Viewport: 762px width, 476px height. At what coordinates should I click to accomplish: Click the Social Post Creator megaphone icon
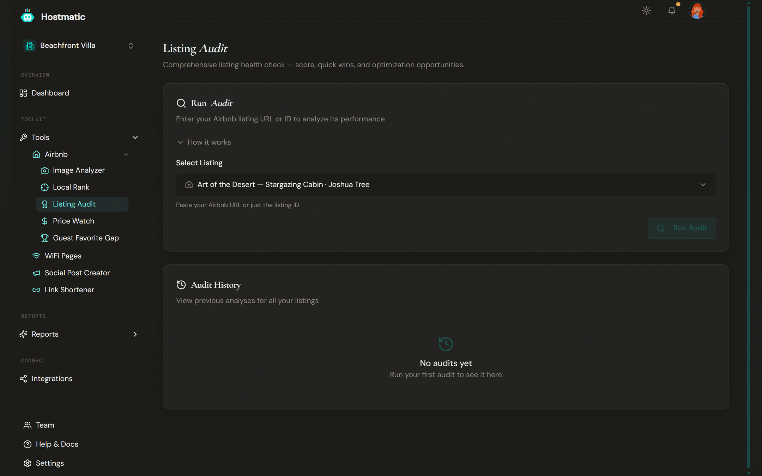point(36,273)
